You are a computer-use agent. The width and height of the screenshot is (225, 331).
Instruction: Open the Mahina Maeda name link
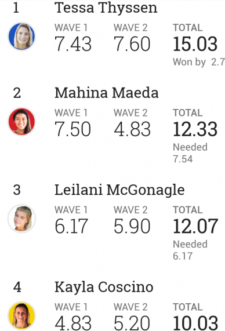tap(107, 93)
